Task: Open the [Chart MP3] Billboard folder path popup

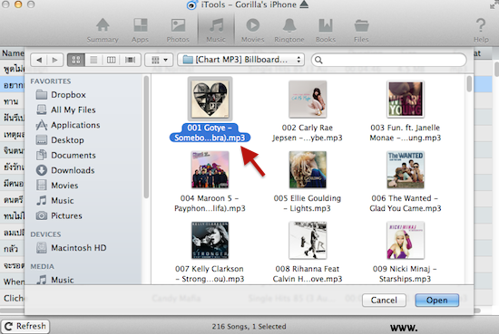Action: (241, 60)
